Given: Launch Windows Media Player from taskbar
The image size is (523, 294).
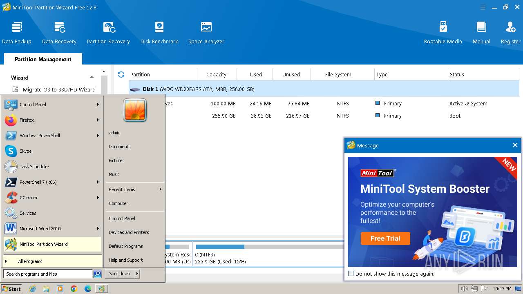Looking at the screenshot, I should click(x=60, y=289).
